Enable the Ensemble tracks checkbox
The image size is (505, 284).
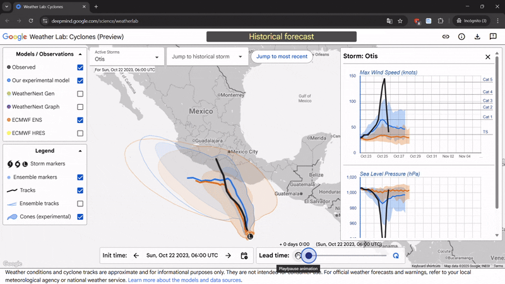point(80,204)
